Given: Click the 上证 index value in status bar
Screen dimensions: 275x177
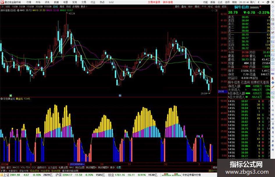Looking at the screenshot, I should click(15, 175).
